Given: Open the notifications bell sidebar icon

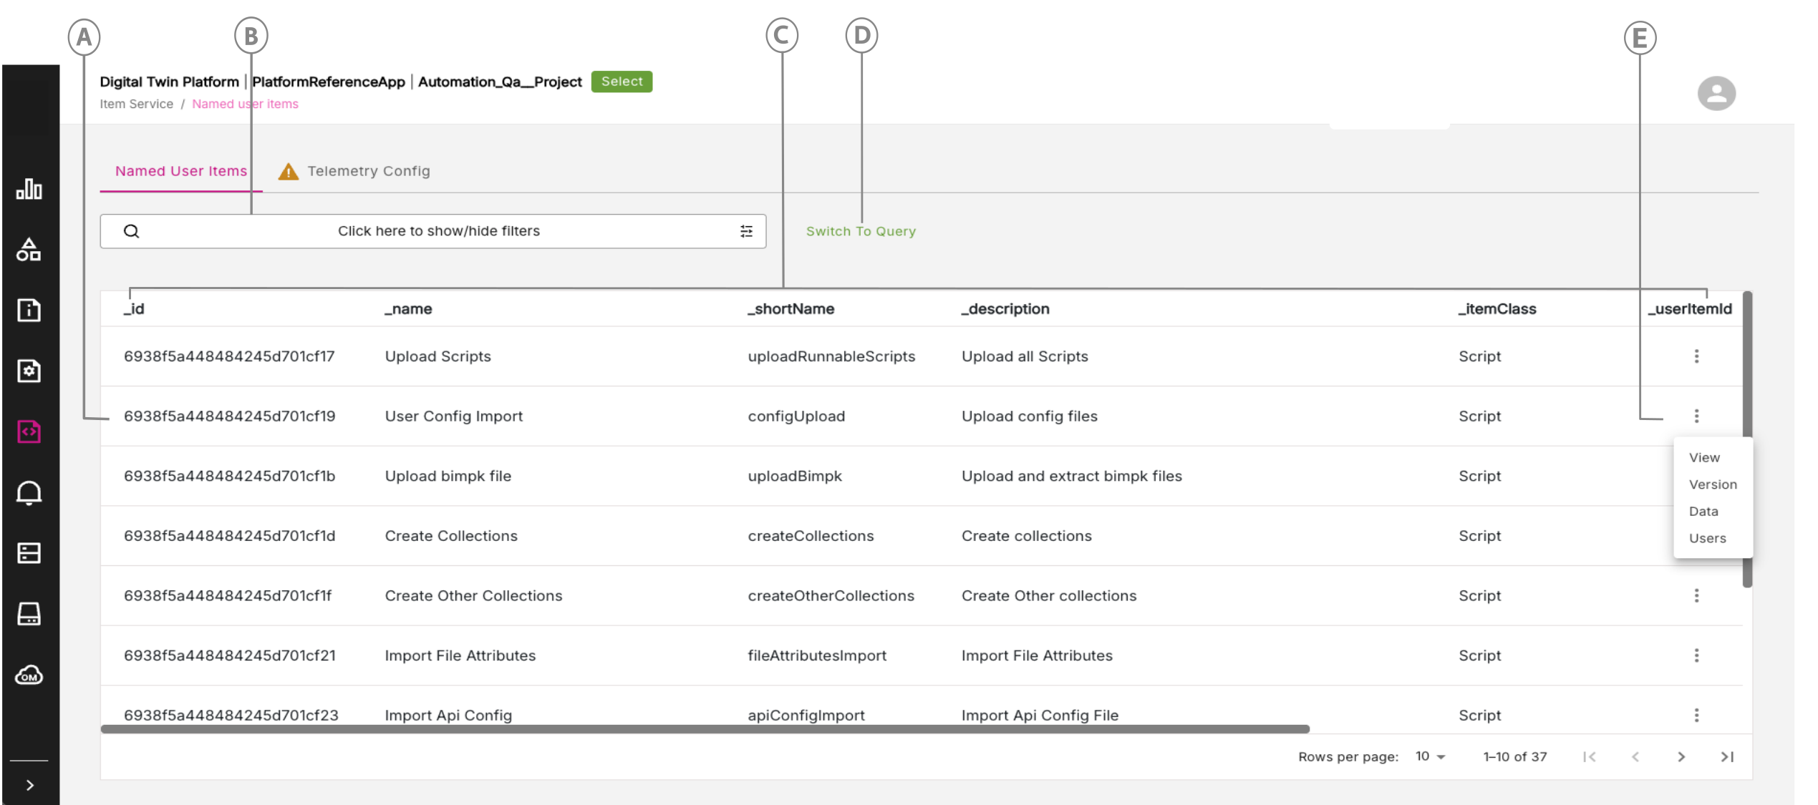Looking at the screenshot, I should (29, 492).
